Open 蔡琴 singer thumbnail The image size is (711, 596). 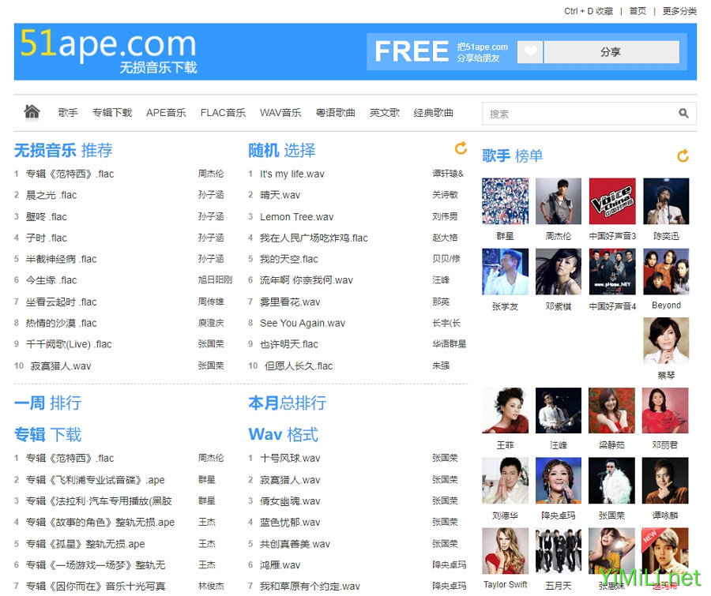(x=666, y=341)
